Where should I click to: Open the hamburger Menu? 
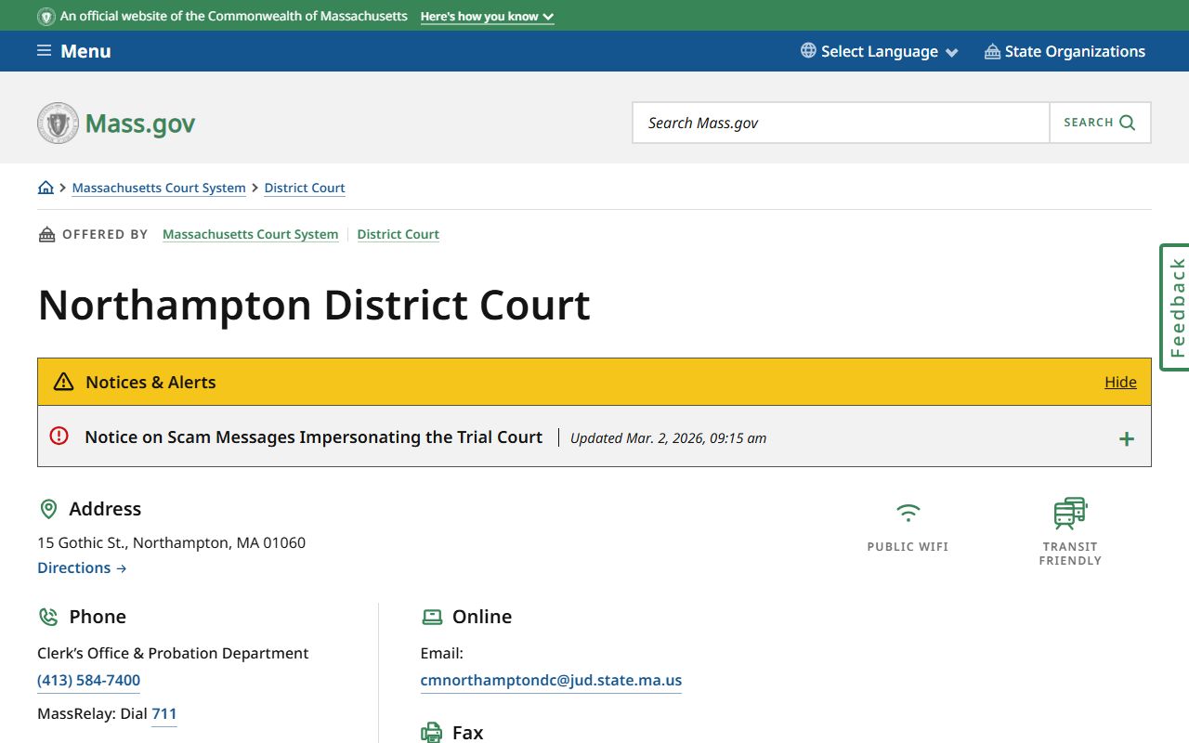[73, 51]
